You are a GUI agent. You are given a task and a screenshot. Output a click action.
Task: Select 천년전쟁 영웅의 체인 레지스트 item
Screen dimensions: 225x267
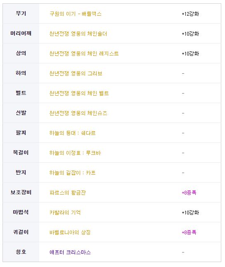click(x=84, y=54)
